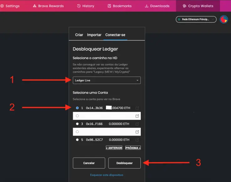Open the Ledger Live HD path dropdown

(x=107, y=80)
